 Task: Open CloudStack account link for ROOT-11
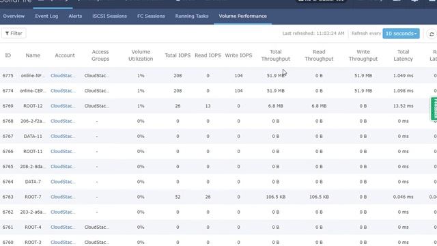[63, 152]
